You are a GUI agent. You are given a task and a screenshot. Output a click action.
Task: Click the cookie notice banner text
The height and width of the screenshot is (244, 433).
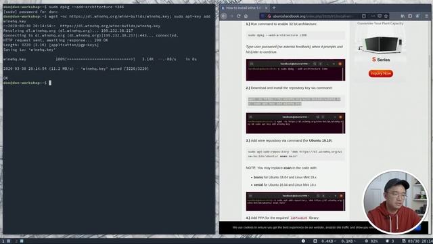point(304,228)
